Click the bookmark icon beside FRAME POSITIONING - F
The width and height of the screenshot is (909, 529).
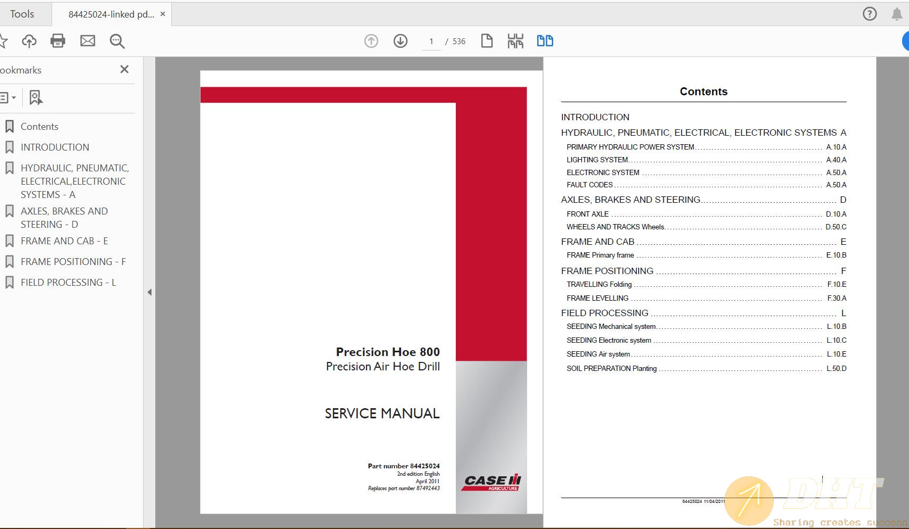(x=9, y=262)
